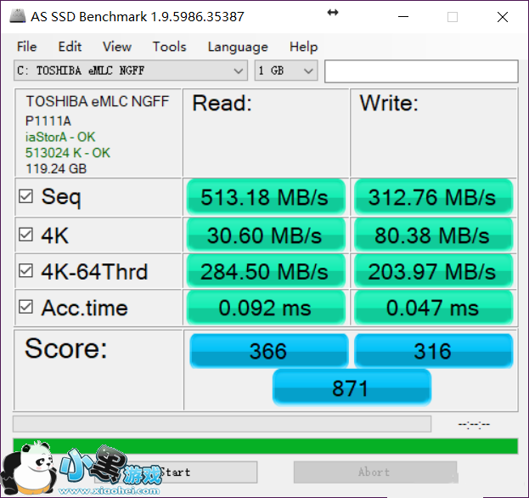529x498 pixels.
Task: Click the Seq read result 513.18 MB/s
Action: point(266,197)
